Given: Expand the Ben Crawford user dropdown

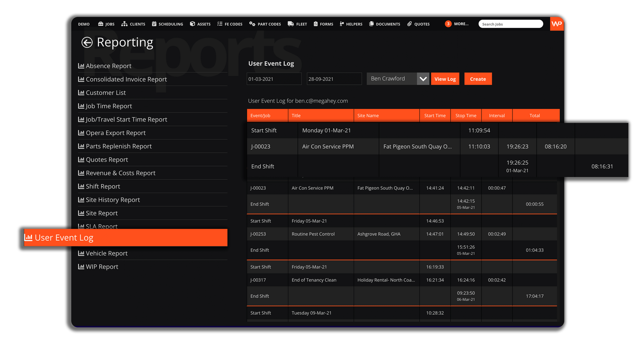Looking at the screenshot, I should [x=423, y=78].
